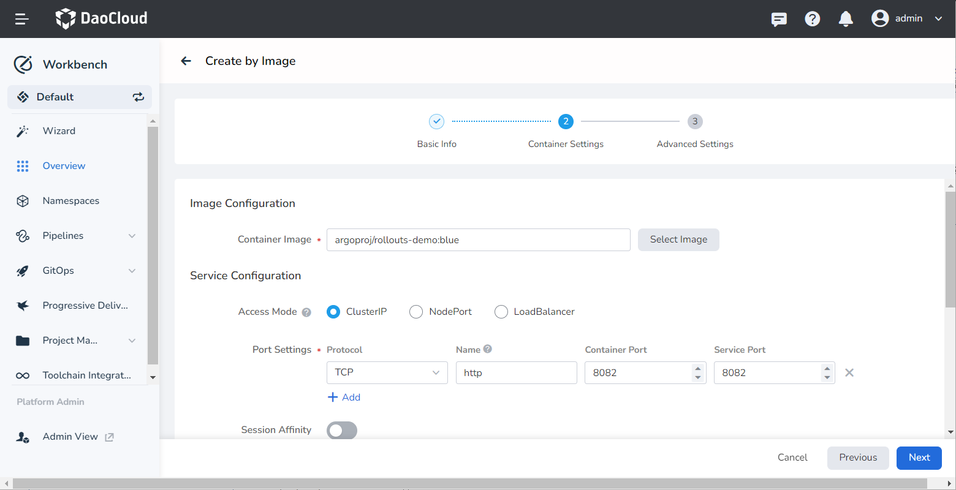Click the help question mark icon
This screenshot has height=490, width=956.
coord(813,19)
